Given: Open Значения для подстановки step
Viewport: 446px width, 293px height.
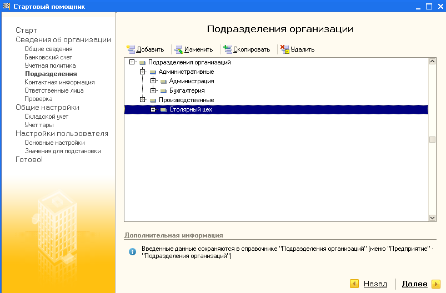Looking at the screenshot, I should click(x=63, y=151).
